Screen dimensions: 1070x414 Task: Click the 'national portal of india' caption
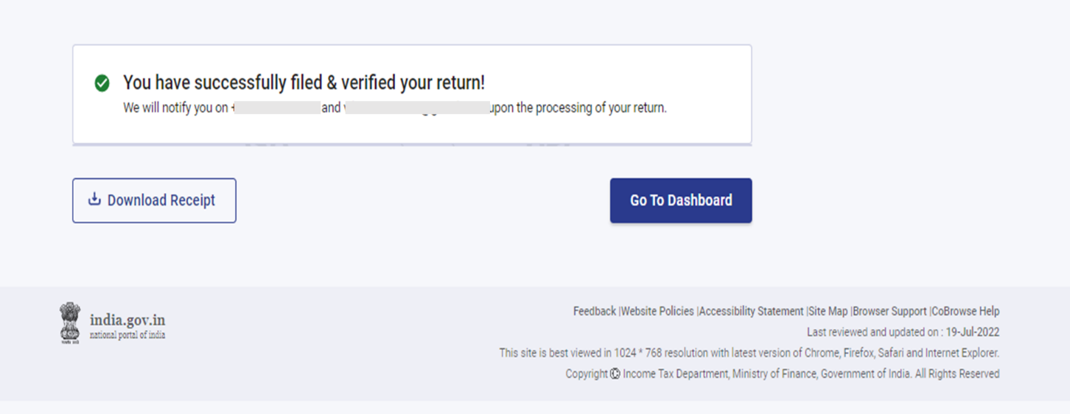click(127, 335)
